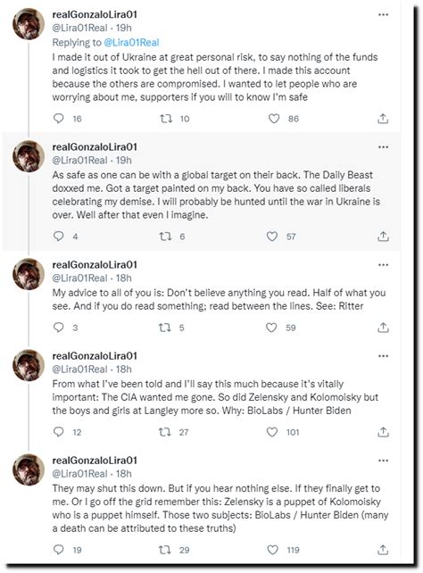
Task: Retweet the post with 10 retweets
Action: [166, 119]
